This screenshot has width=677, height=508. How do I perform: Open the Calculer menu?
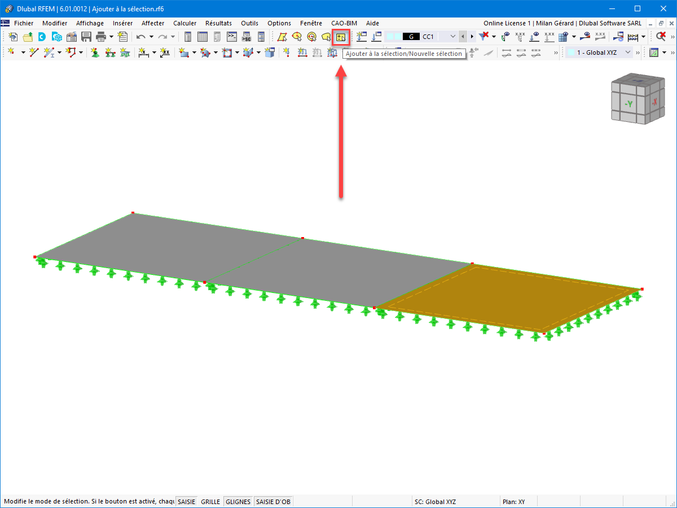click(x=185, y=23)
